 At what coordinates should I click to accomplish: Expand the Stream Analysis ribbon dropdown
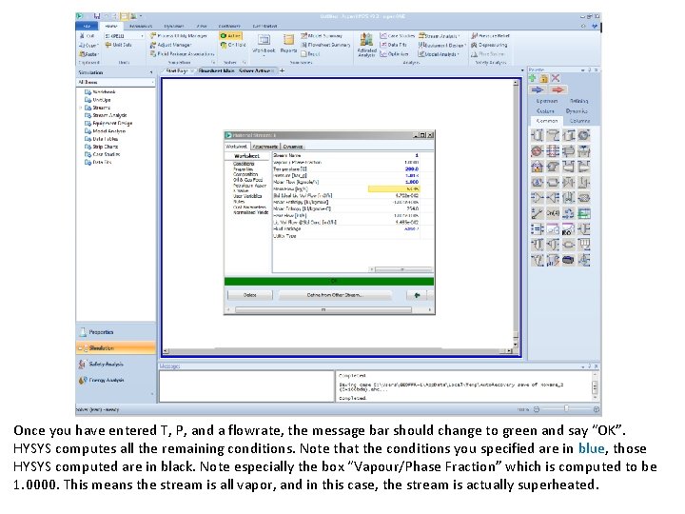[460, 36]
